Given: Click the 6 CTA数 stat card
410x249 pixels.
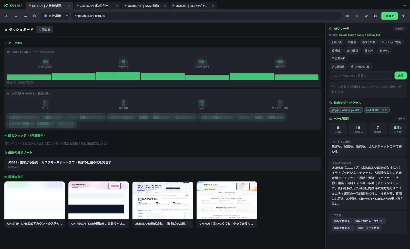Looking at the screenshot, I should click(338, 129).
